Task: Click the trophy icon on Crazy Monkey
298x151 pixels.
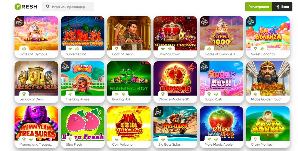Action: [256, 139]
